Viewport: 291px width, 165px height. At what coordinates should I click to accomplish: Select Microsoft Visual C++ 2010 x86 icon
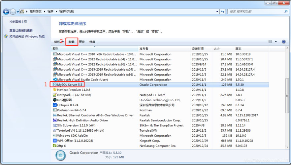click(54, 54)
